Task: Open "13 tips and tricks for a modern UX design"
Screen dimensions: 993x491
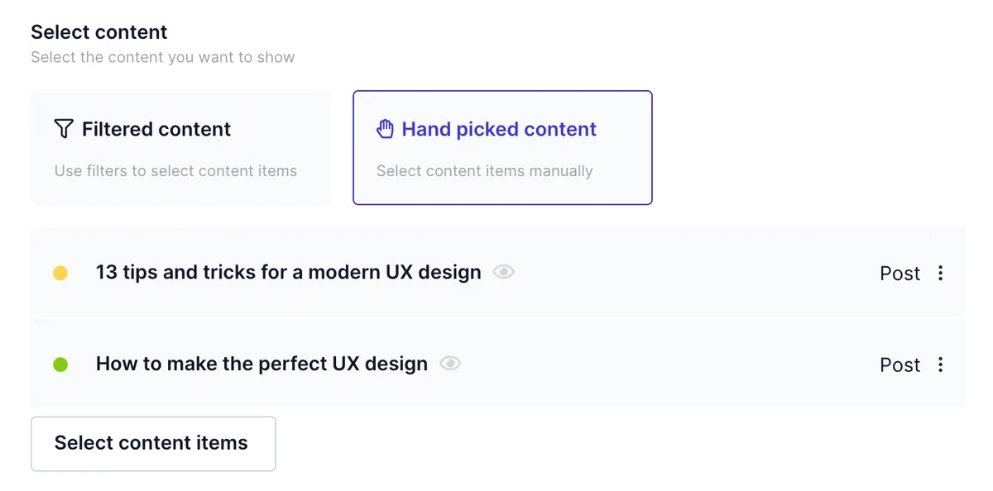Action: pos(288,272)
